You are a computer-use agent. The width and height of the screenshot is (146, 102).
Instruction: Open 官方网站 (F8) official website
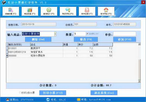tap(106, 11)
